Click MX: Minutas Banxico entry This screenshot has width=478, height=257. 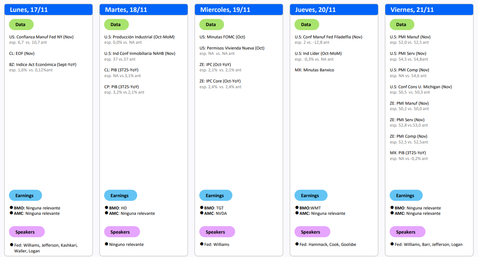[x=314, y=70]
